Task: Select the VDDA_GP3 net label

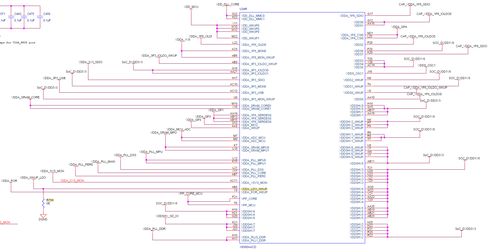Action: tap(203, 117)
